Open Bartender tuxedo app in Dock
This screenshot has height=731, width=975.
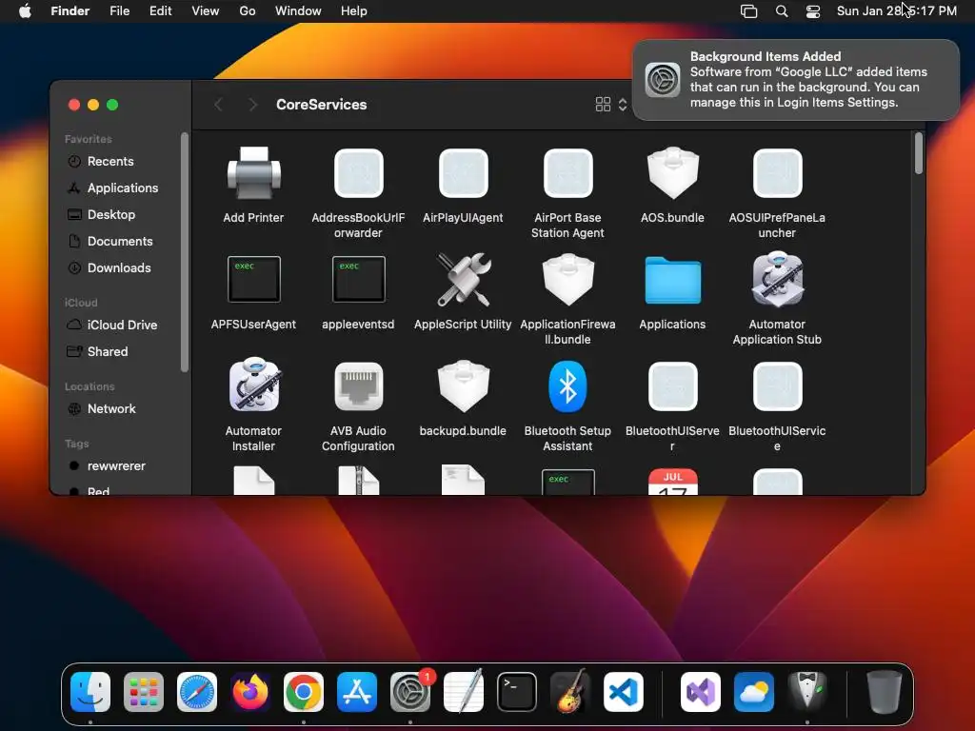tap(807, 692)
